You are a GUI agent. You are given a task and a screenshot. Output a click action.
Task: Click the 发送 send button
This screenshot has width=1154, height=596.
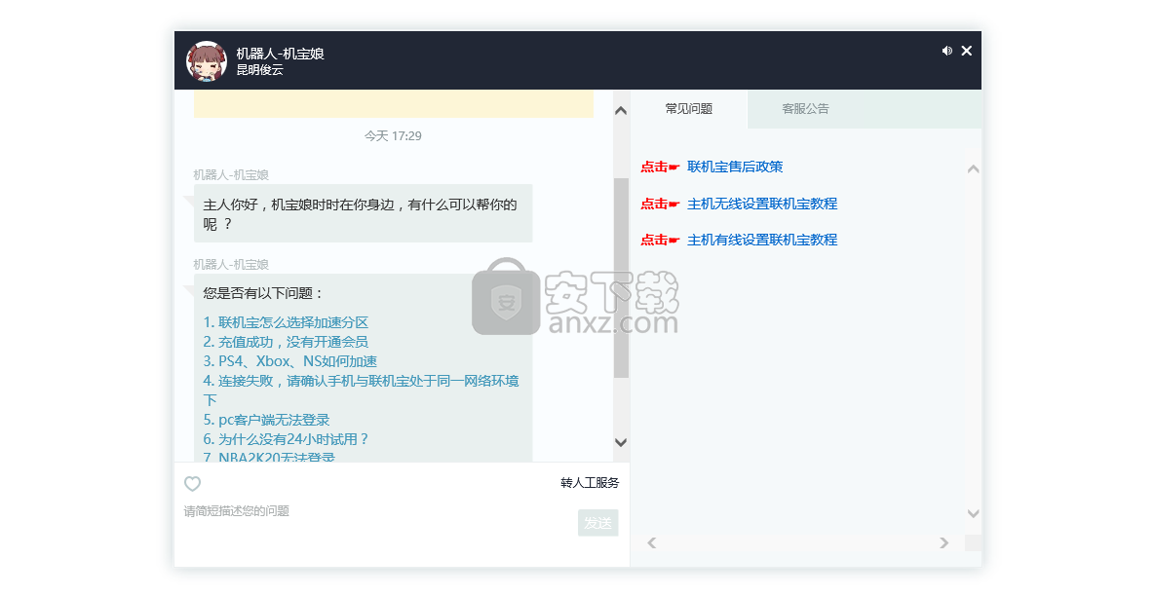click(x=597, y=522)
